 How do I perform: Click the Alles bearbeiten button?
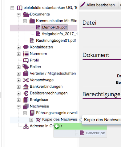98,5
